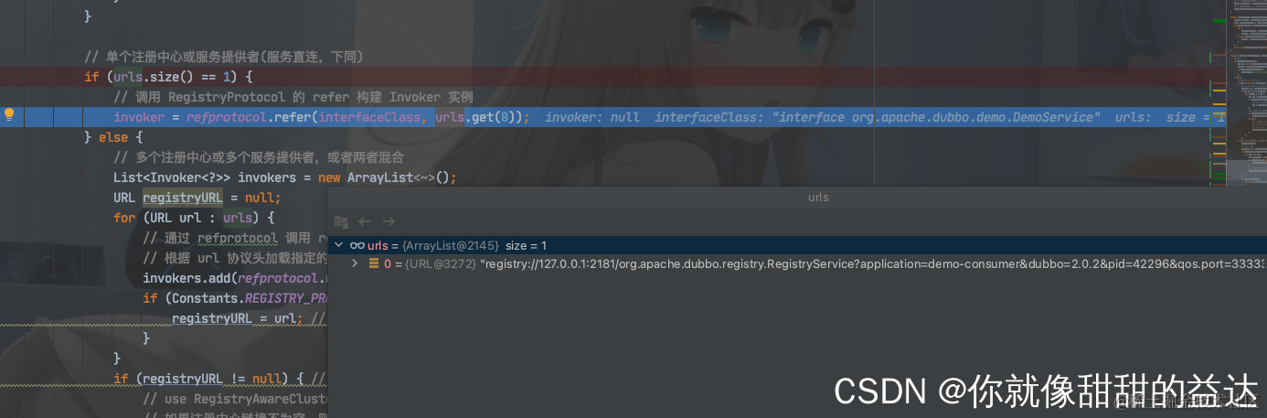Click the forward arrow in urls popup

[389, 221]
